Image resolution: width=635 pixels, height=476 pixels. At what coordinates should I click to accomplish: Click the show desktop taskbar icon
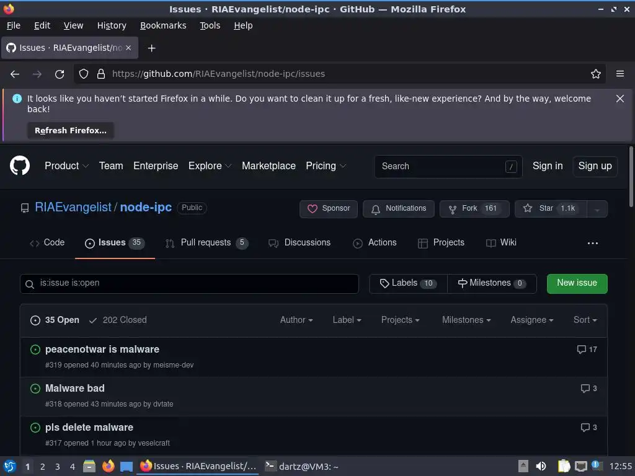[x=127, y=467]
